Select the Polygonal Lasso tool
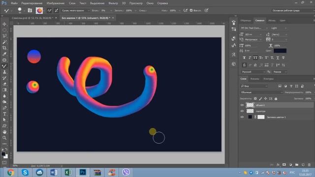Image resolution: width=315 pixels, height=177 pixels. pyautogui.click(x=4, y=36)
